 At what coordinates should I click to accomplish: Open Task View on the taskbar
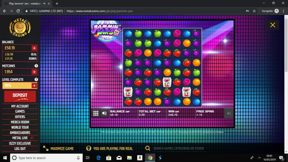tap(88, 158)
